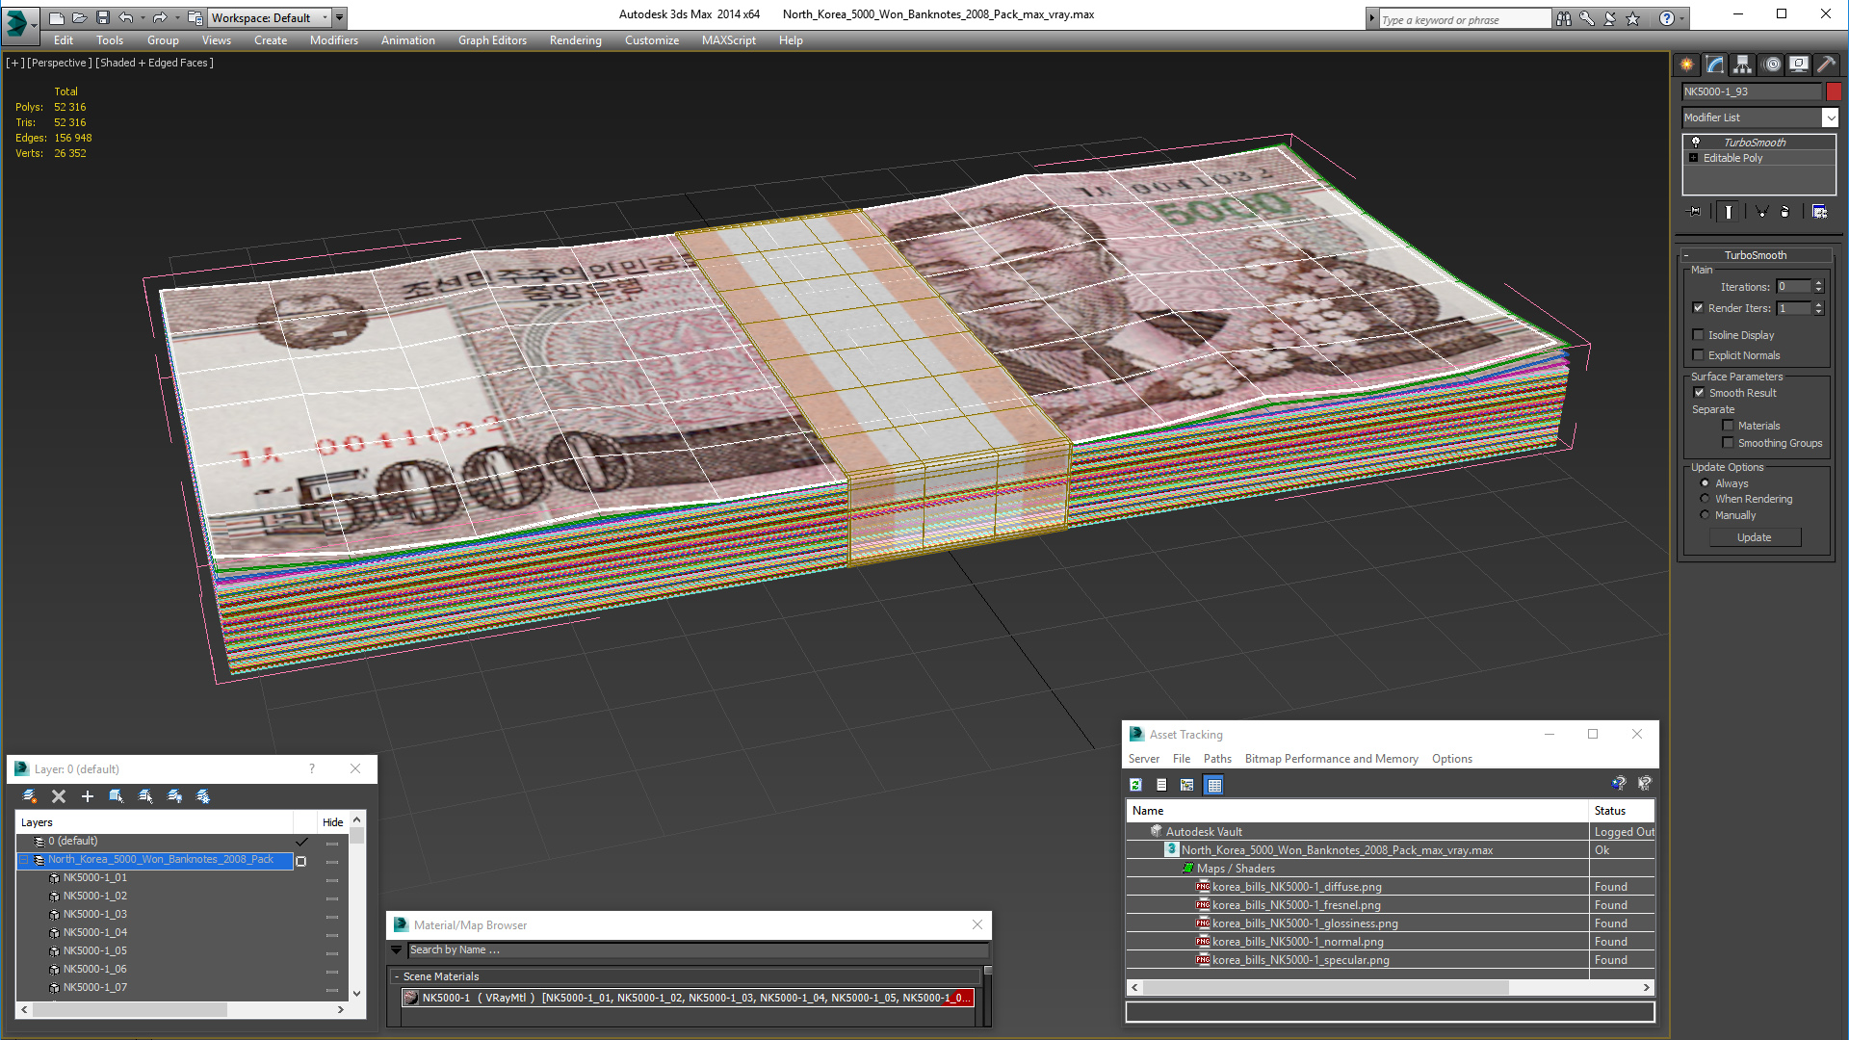Toggle Show End Result button
This screenshot has width=1849, height=1040.
[1729, 212]
